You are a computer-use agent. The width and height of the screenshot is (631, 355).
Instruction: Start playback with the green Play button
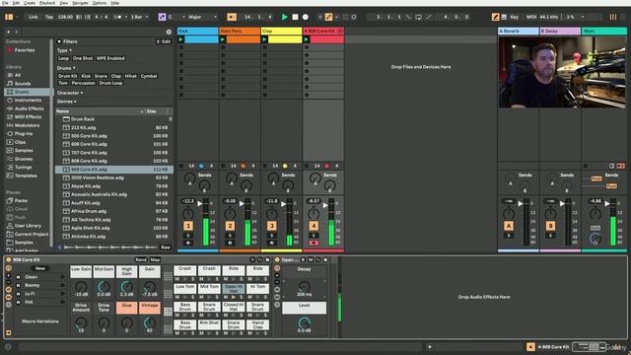coord(285,17)
